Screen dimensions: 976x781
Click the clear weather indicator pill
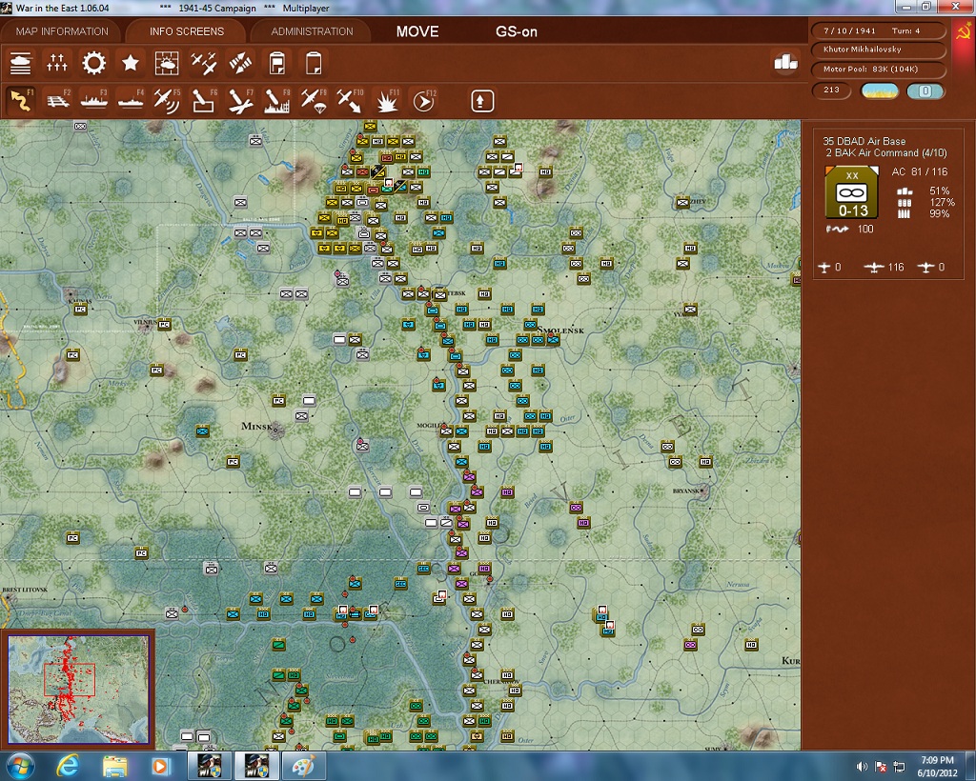(880, 91)
